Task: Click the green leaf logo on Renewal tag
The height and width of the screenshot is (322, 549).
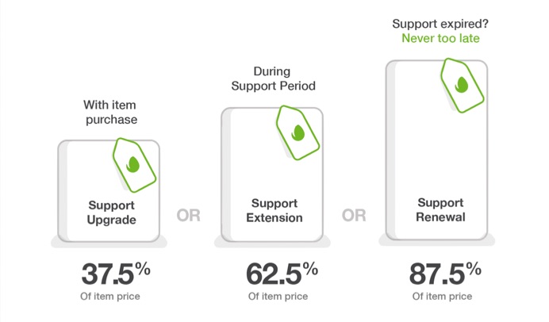Action: (x=462, y=85)
